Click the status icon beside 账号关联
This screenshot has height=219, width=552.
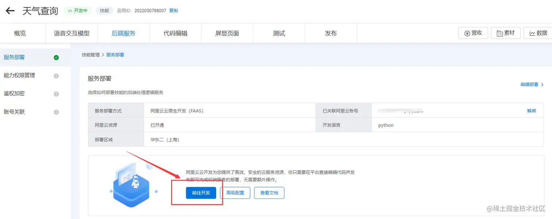(x=56, y=112)
